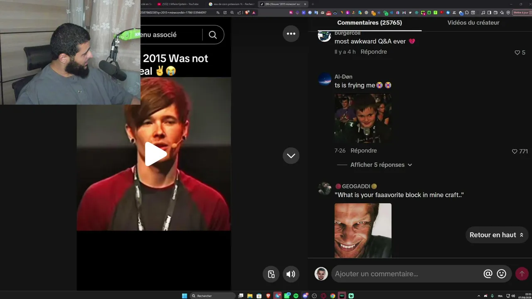Focus the 'Ajouter un commentaire' field
532x299 pixels.
tap(407, 274)
